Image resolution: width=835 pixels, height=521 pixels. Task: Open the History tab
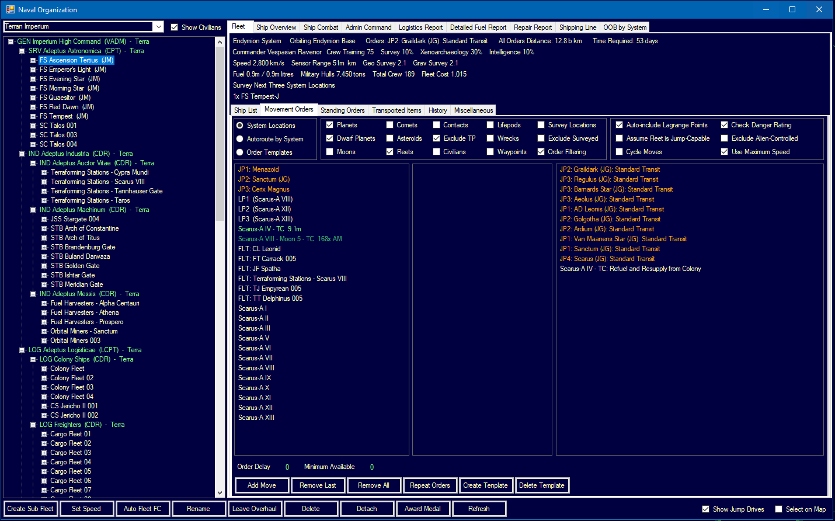437,110
